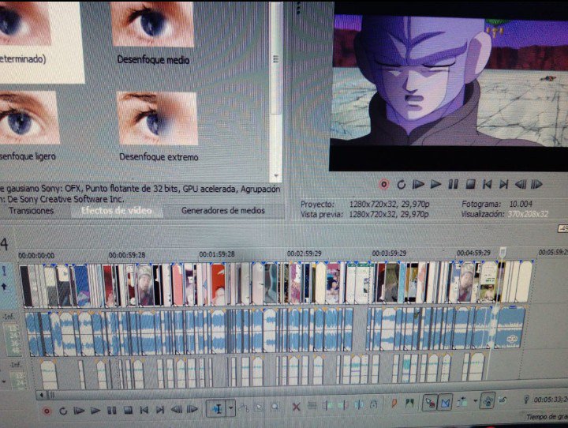Step to previous frame in preview controls
This screenshot has width=568, height=428.
click(521, 184)
